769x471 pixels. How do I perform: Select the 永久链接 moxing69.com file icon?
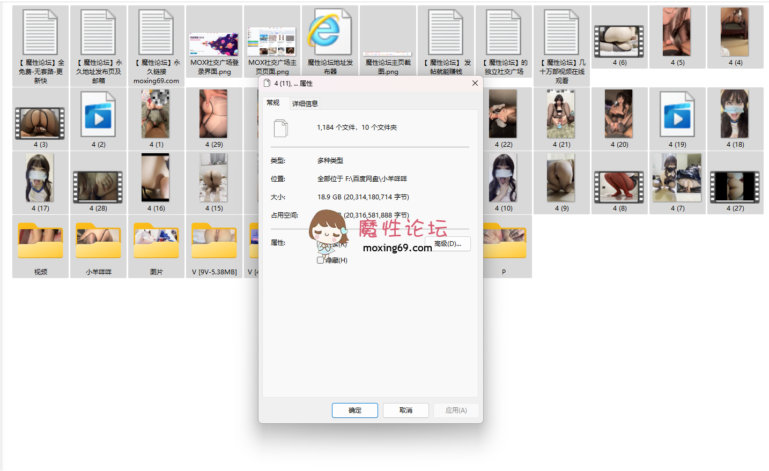pos(156,33)
